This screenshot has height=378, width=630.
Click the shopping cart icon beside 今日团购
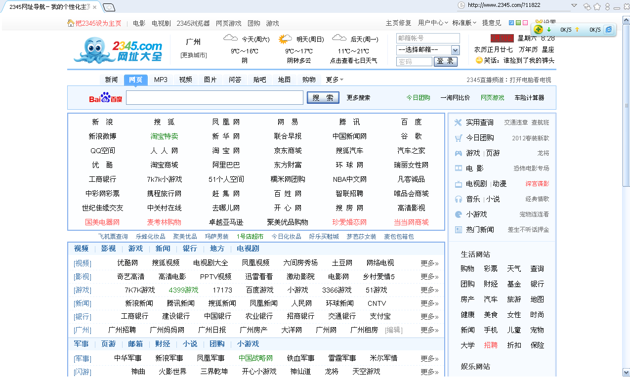pyautogui.click(x=458, y=138)
